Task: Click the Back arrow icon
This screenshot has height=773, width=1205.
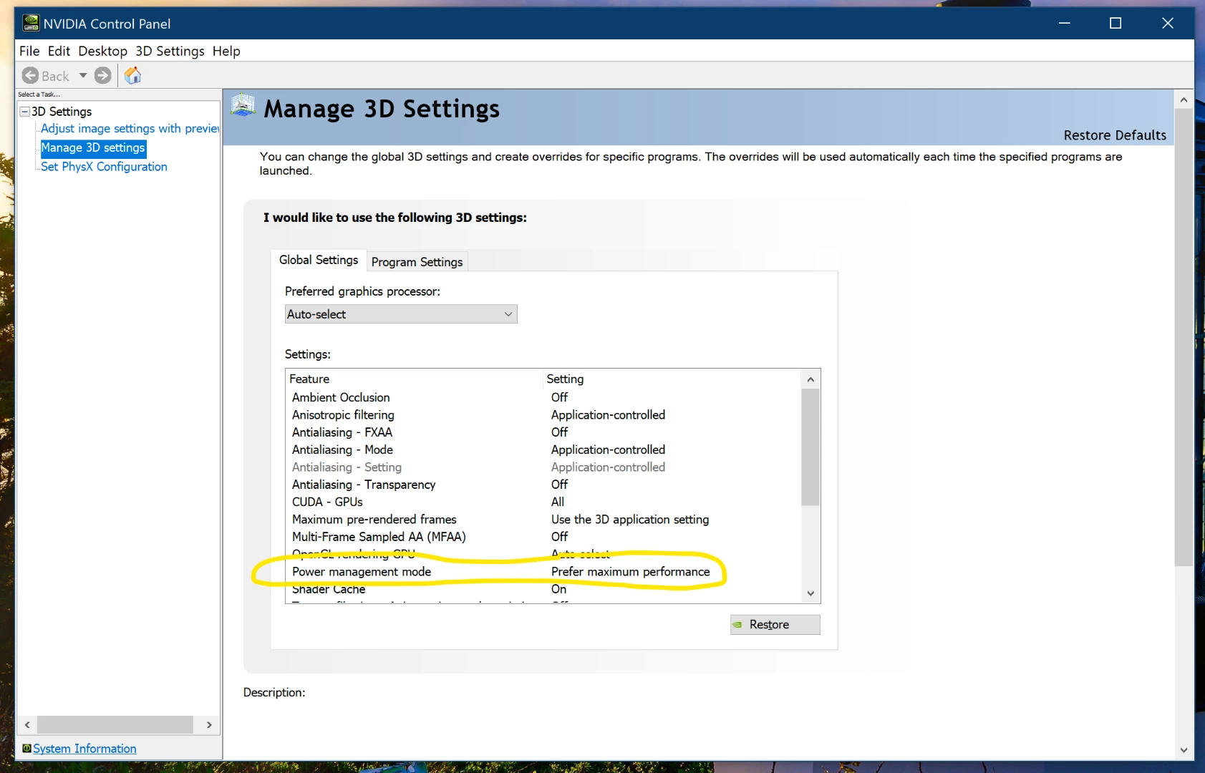Action: click(30, 75)
